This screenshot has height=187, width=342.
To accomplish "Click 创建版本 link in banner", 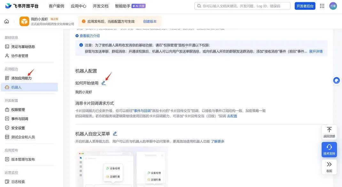I will pyautogui.click(x=150, y=21).
